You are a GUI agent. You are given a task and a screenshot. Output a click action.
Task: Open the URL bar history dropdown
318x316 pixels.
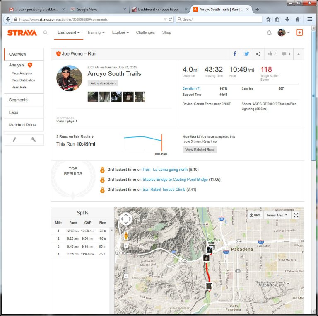pos(165,19)
